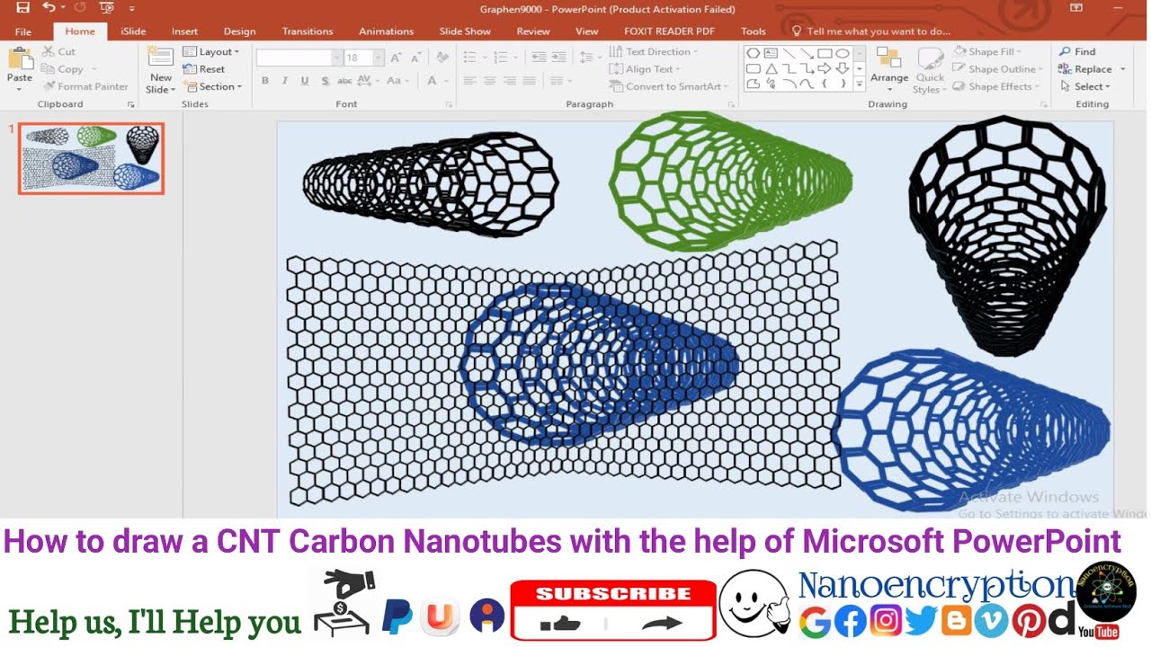
Task: Select the rectangle shape in gallery
Action: click(x=824, y=53)
